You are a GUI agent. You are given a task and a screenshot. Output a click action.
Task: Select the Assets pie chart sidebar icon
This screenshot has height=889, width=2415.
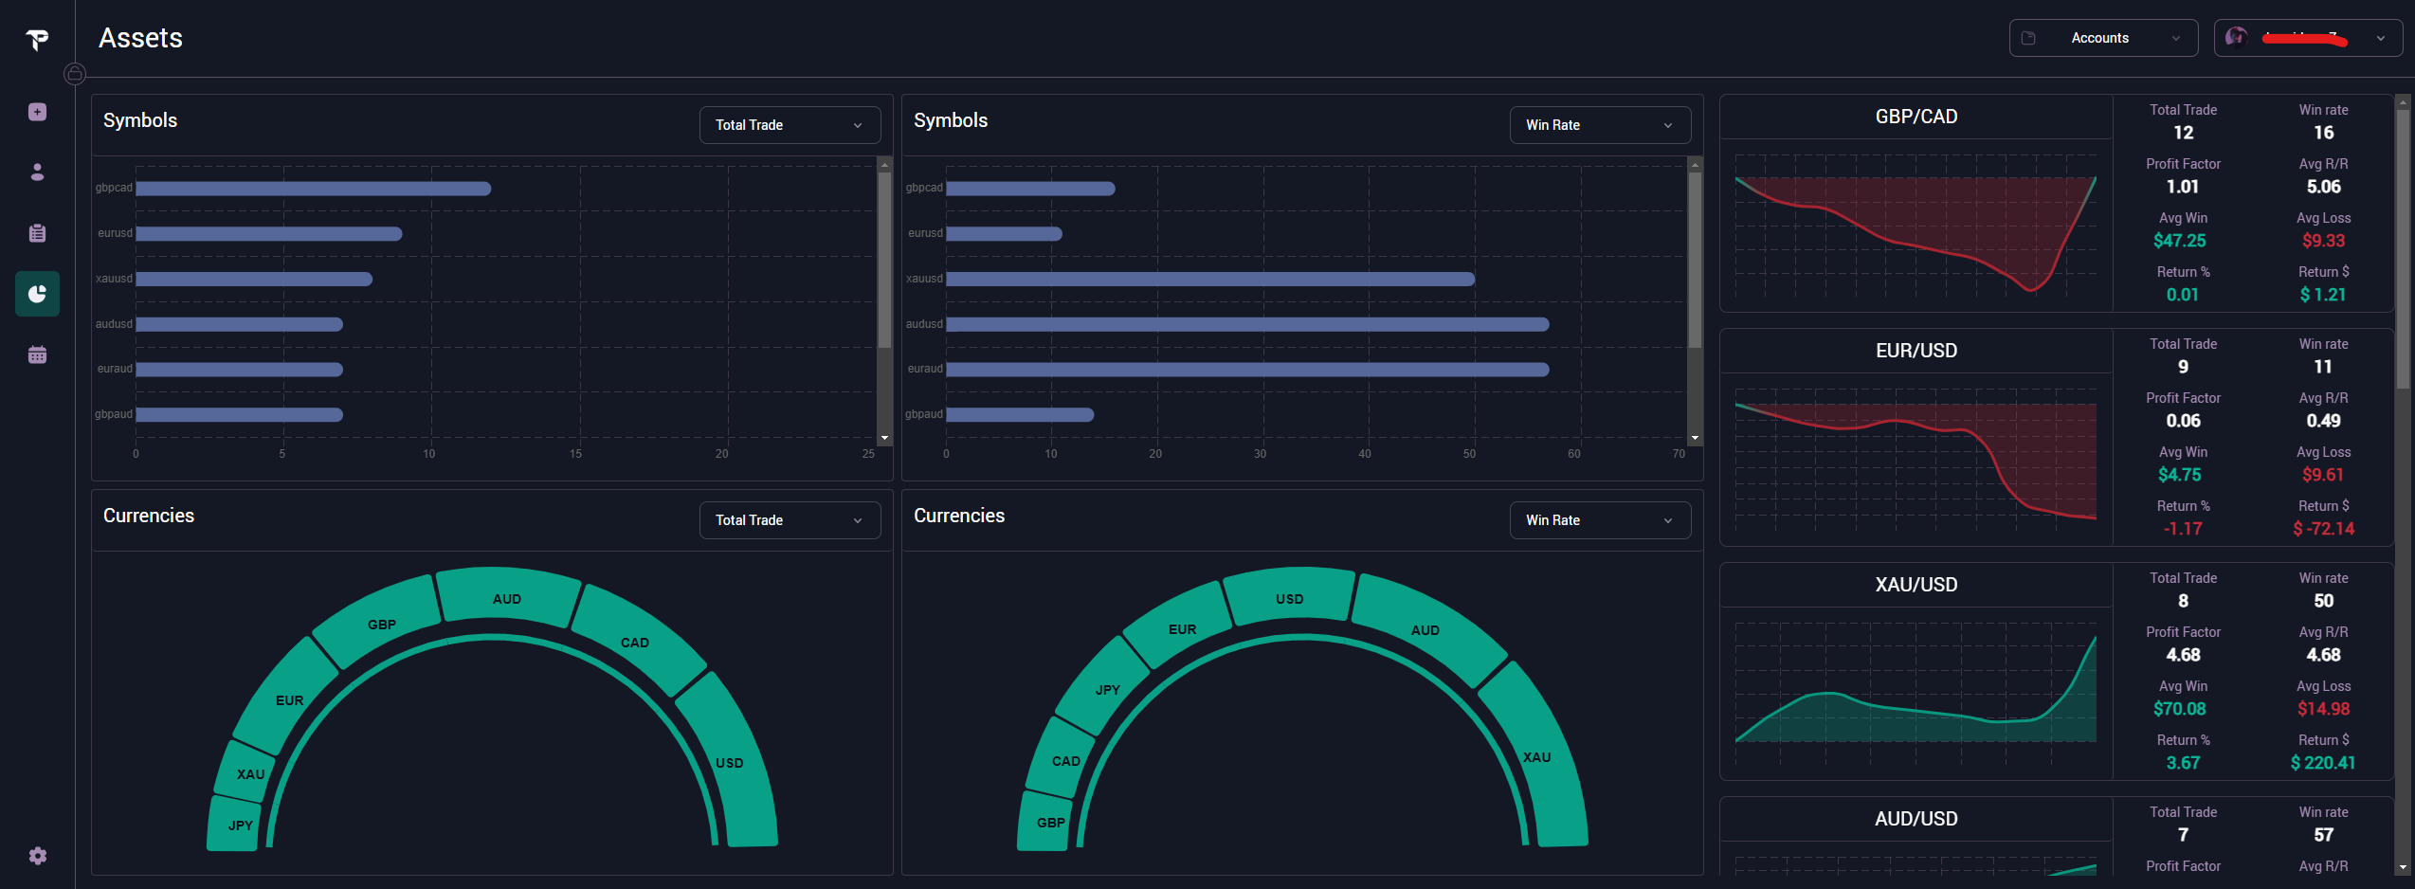point(37,294)
